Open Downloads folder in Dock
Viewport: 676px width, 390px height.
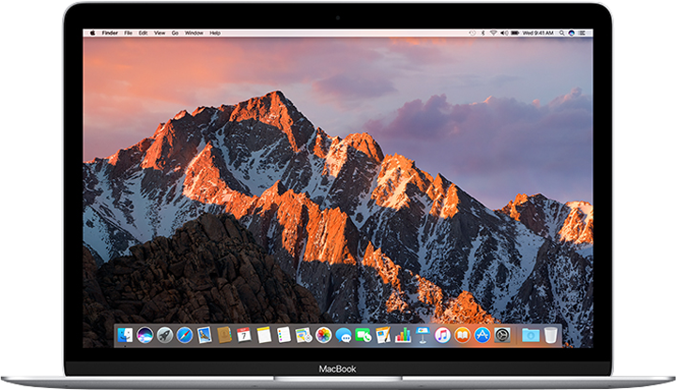(x=530, y=335)
